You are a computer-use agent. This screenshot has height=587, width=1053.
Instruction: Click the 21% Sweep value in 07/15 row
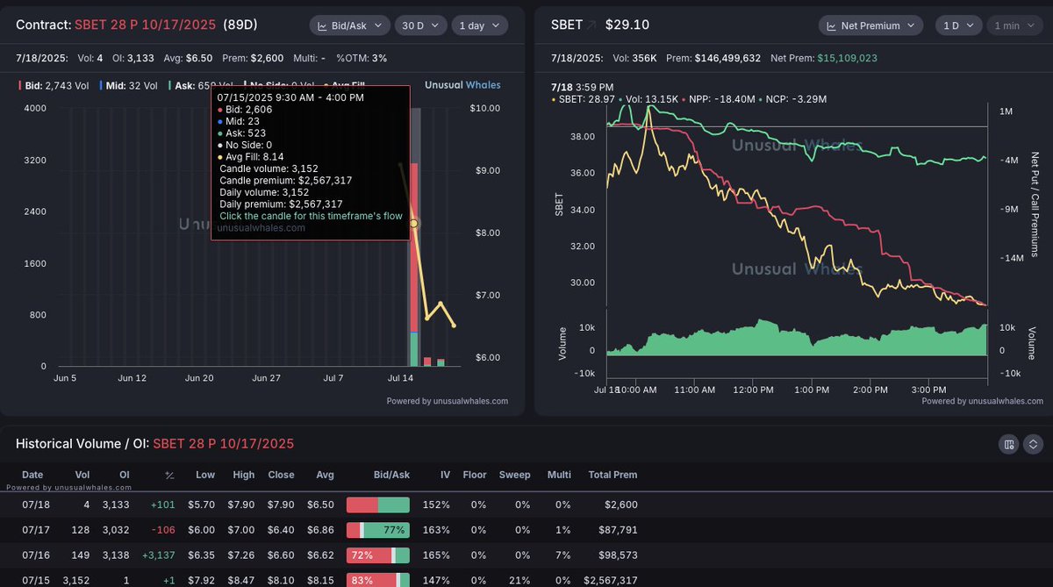pos(520,580)
